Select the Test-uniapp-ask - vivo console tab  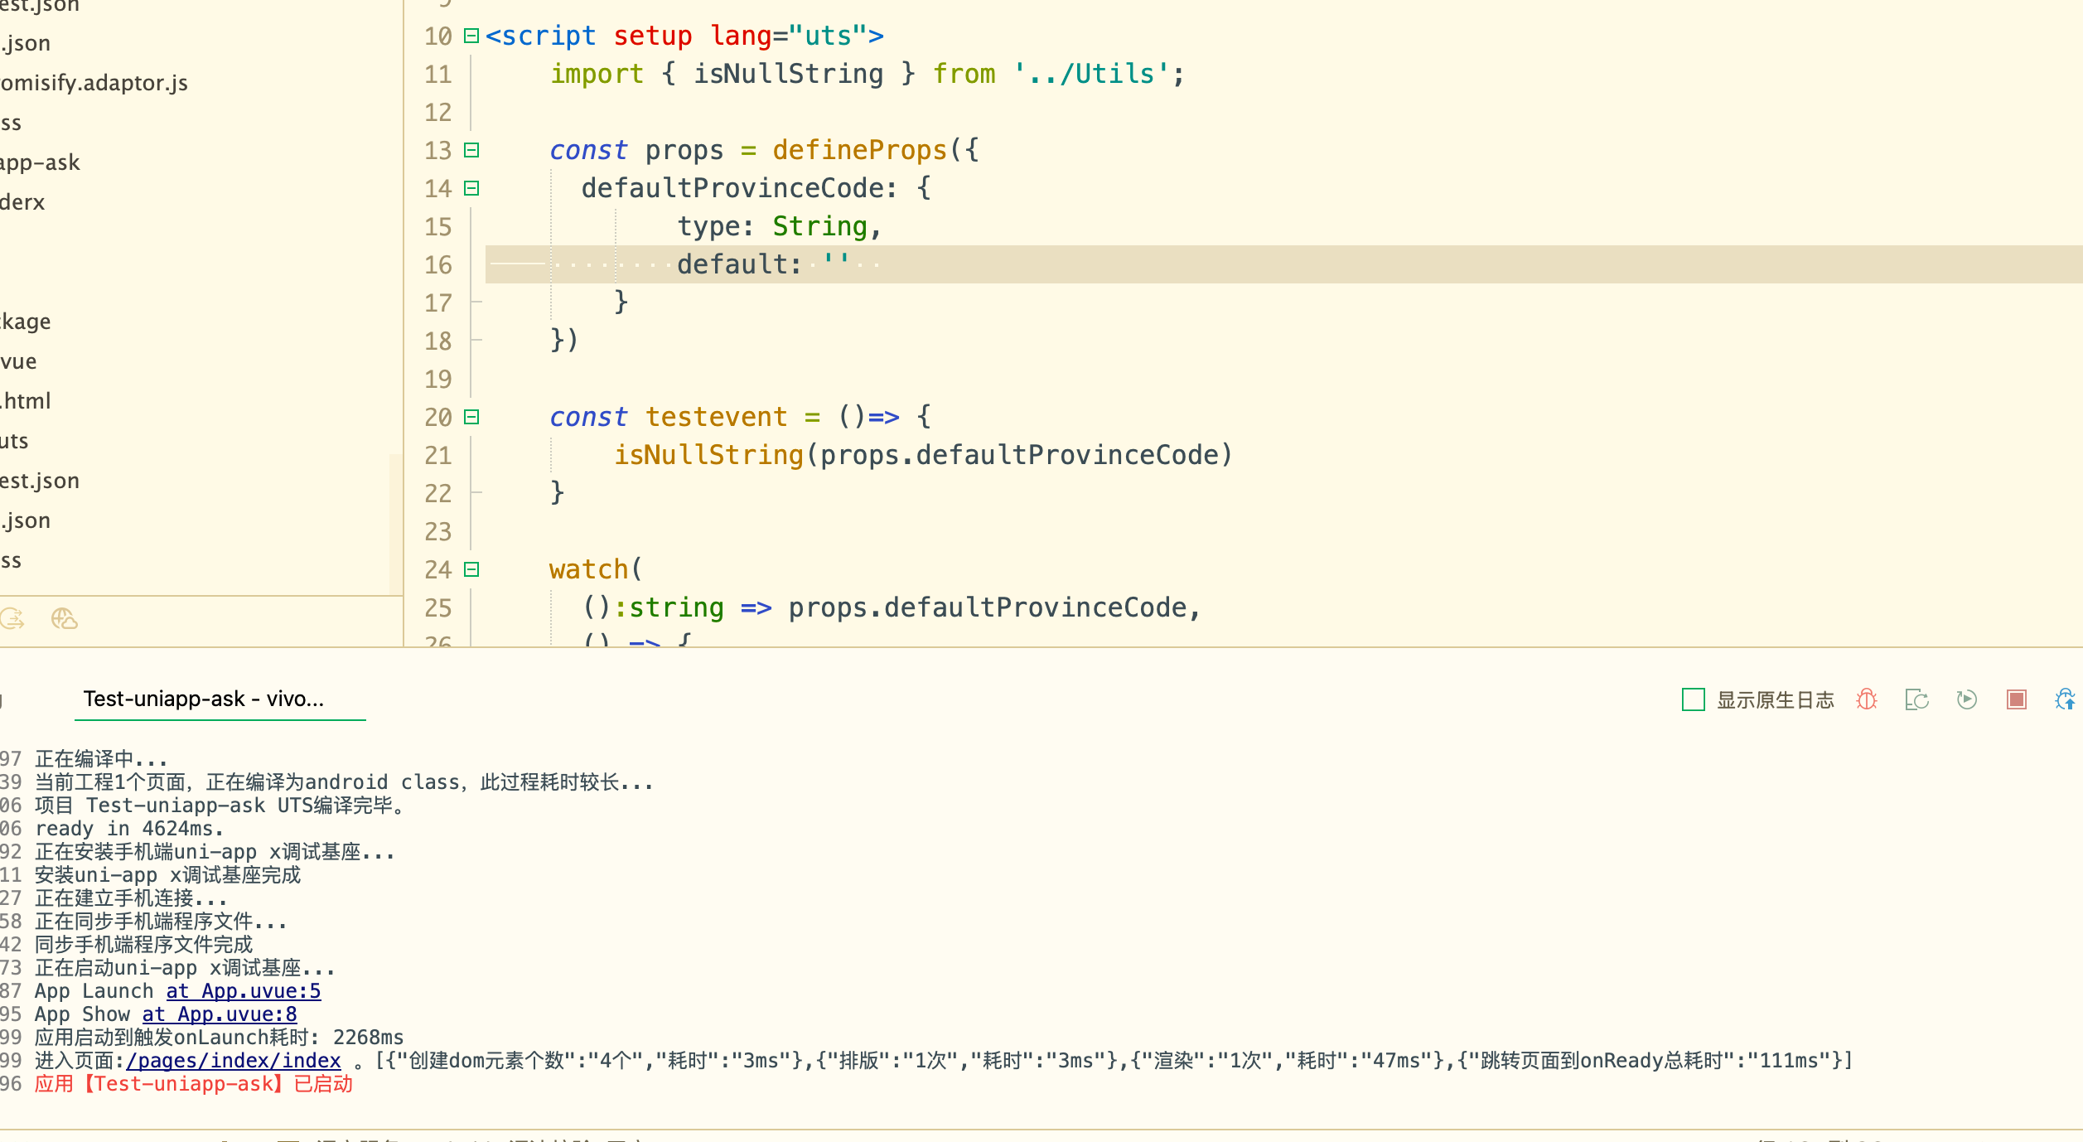coord(204,699)
